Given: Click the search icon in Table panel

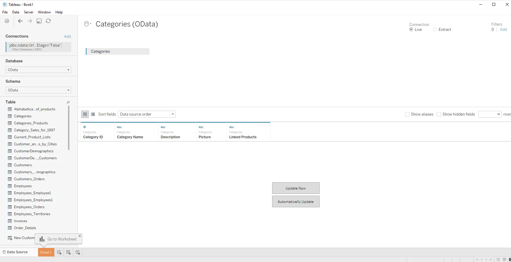Looking at the screenshot, I should pyautogui.click(x=68, y=102).
